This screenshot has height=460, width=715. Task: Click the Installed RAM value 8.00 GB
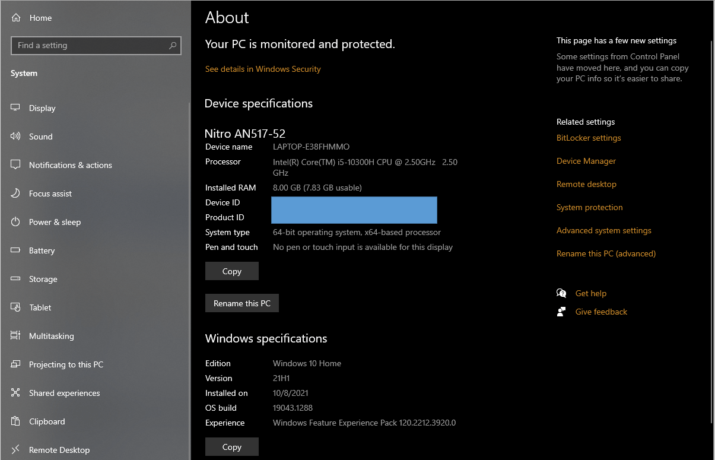click(317, 188)
